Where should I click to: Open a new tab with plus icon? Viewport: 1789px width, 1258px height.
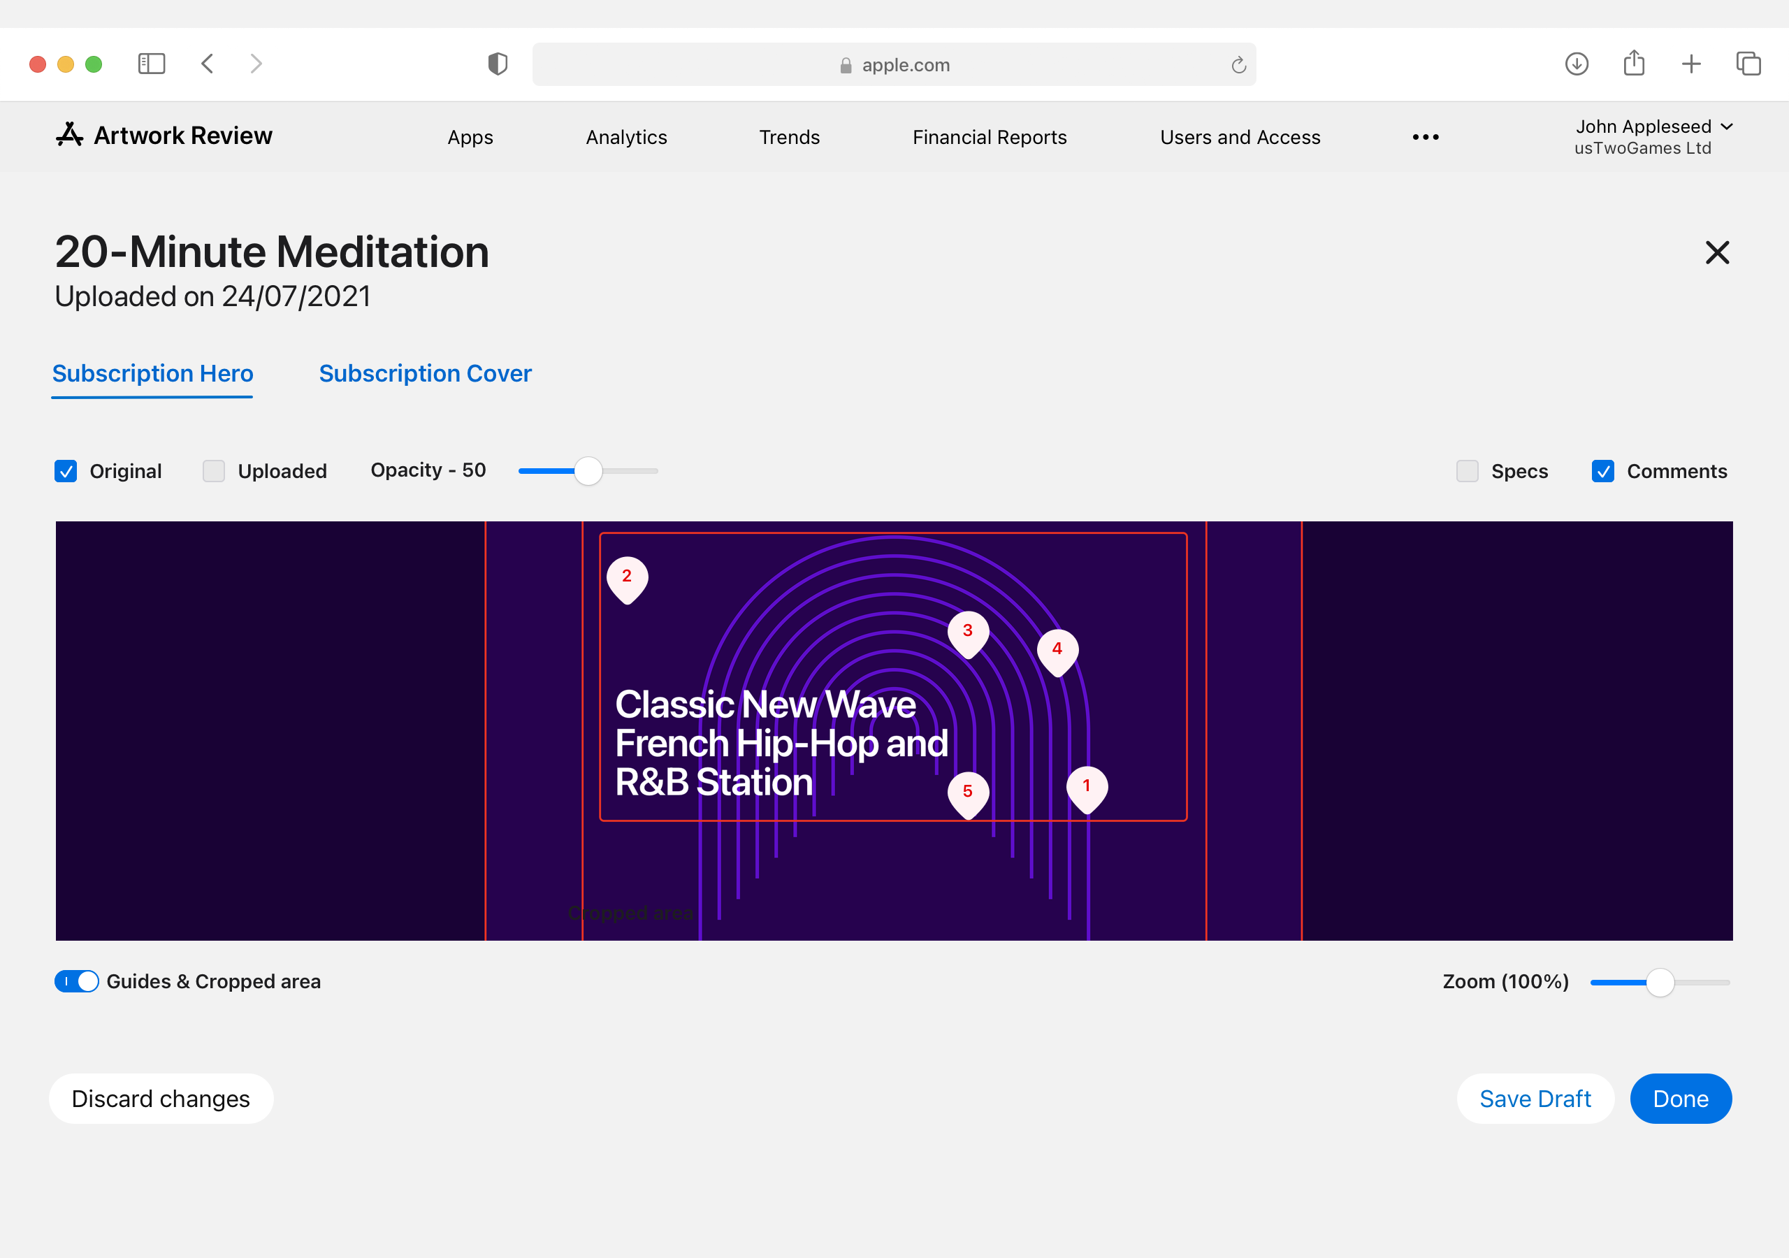click(x=1691, y=64)
